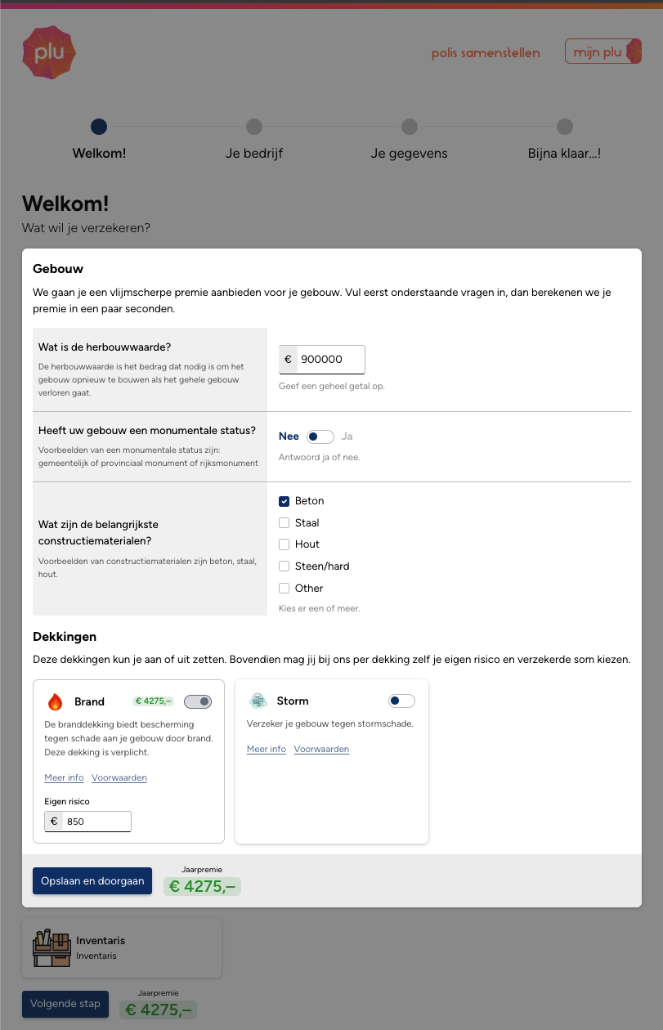Screen dimensions: 663x1030
Task: Click Opslaan en doorgaan button
Action: 92,880
